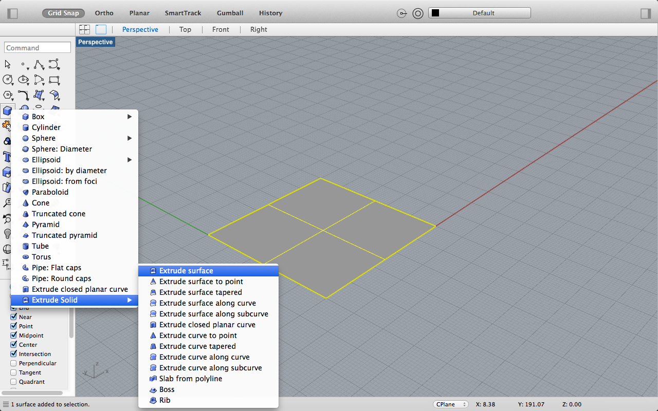
Task: Open the Default layer dropdown
Action: 480,13
